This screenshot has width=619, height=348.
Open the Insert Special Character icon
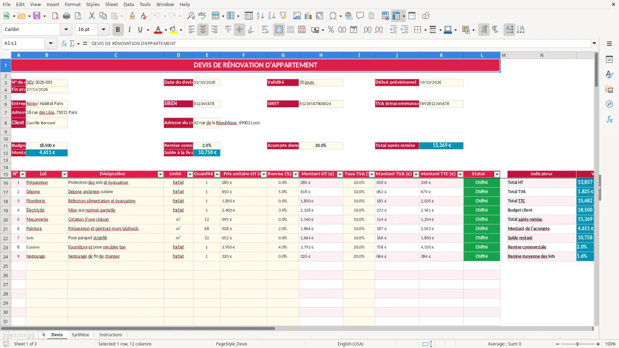coord(333,16)
